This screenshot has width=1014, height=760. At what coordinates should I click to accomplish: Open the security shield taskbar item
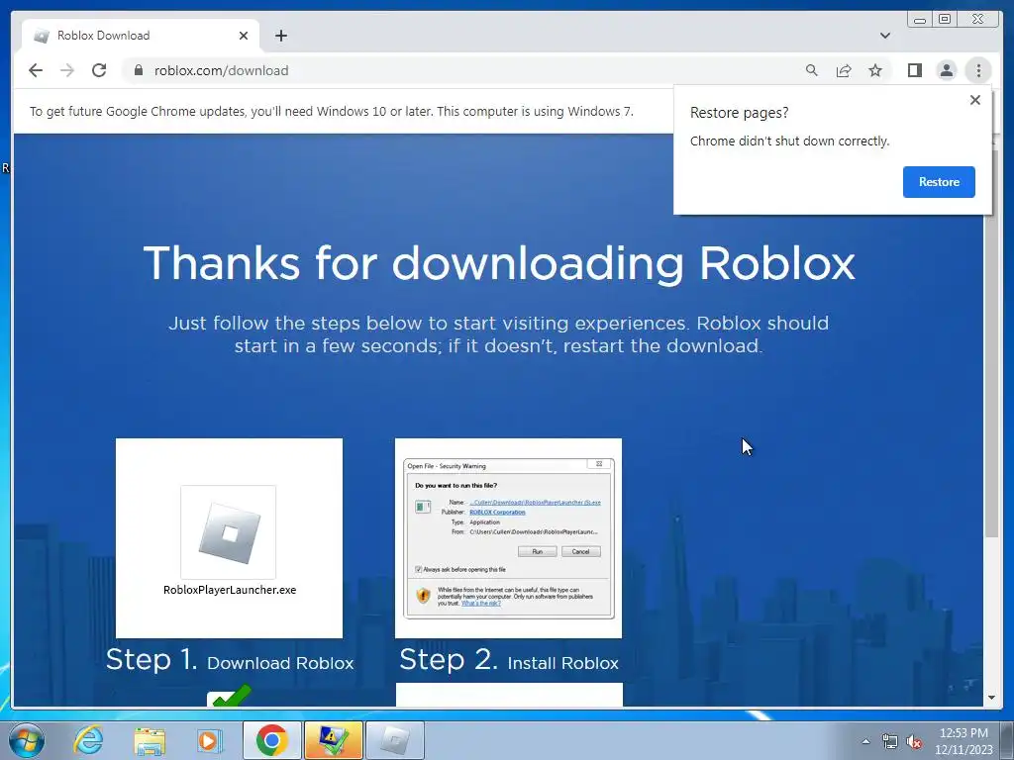click(333, 740)
